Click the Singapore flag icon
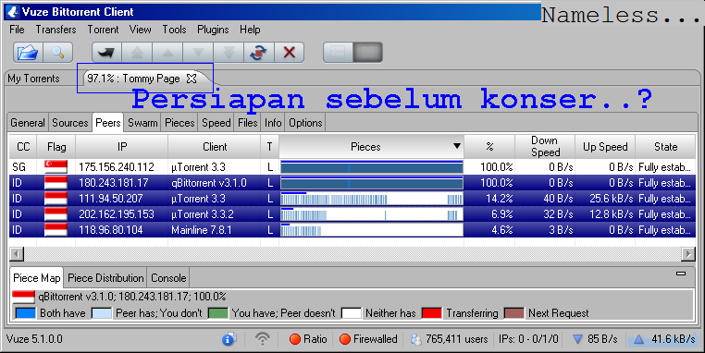The width and height of the screenshot is (705, 353). 56,167
